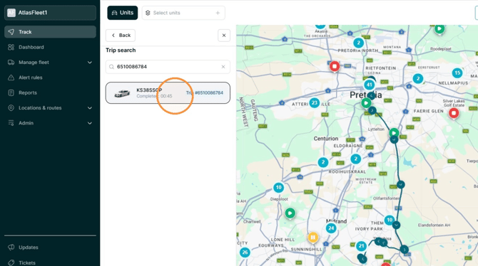Open the Select units dropdown
478x266 pixels.
pyautogui.click(x=183, y=13)
